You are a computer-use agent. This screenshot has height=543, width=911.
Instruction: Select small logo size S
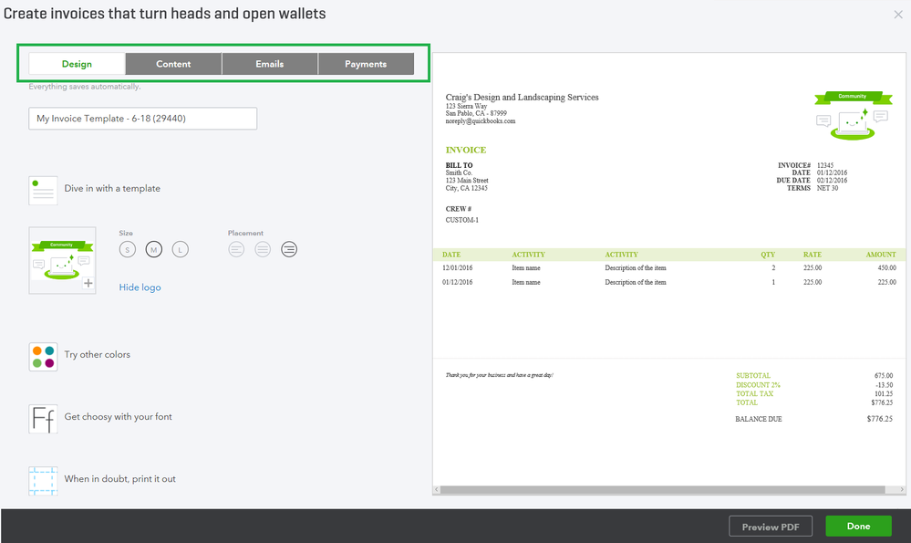tap(128, 249)
